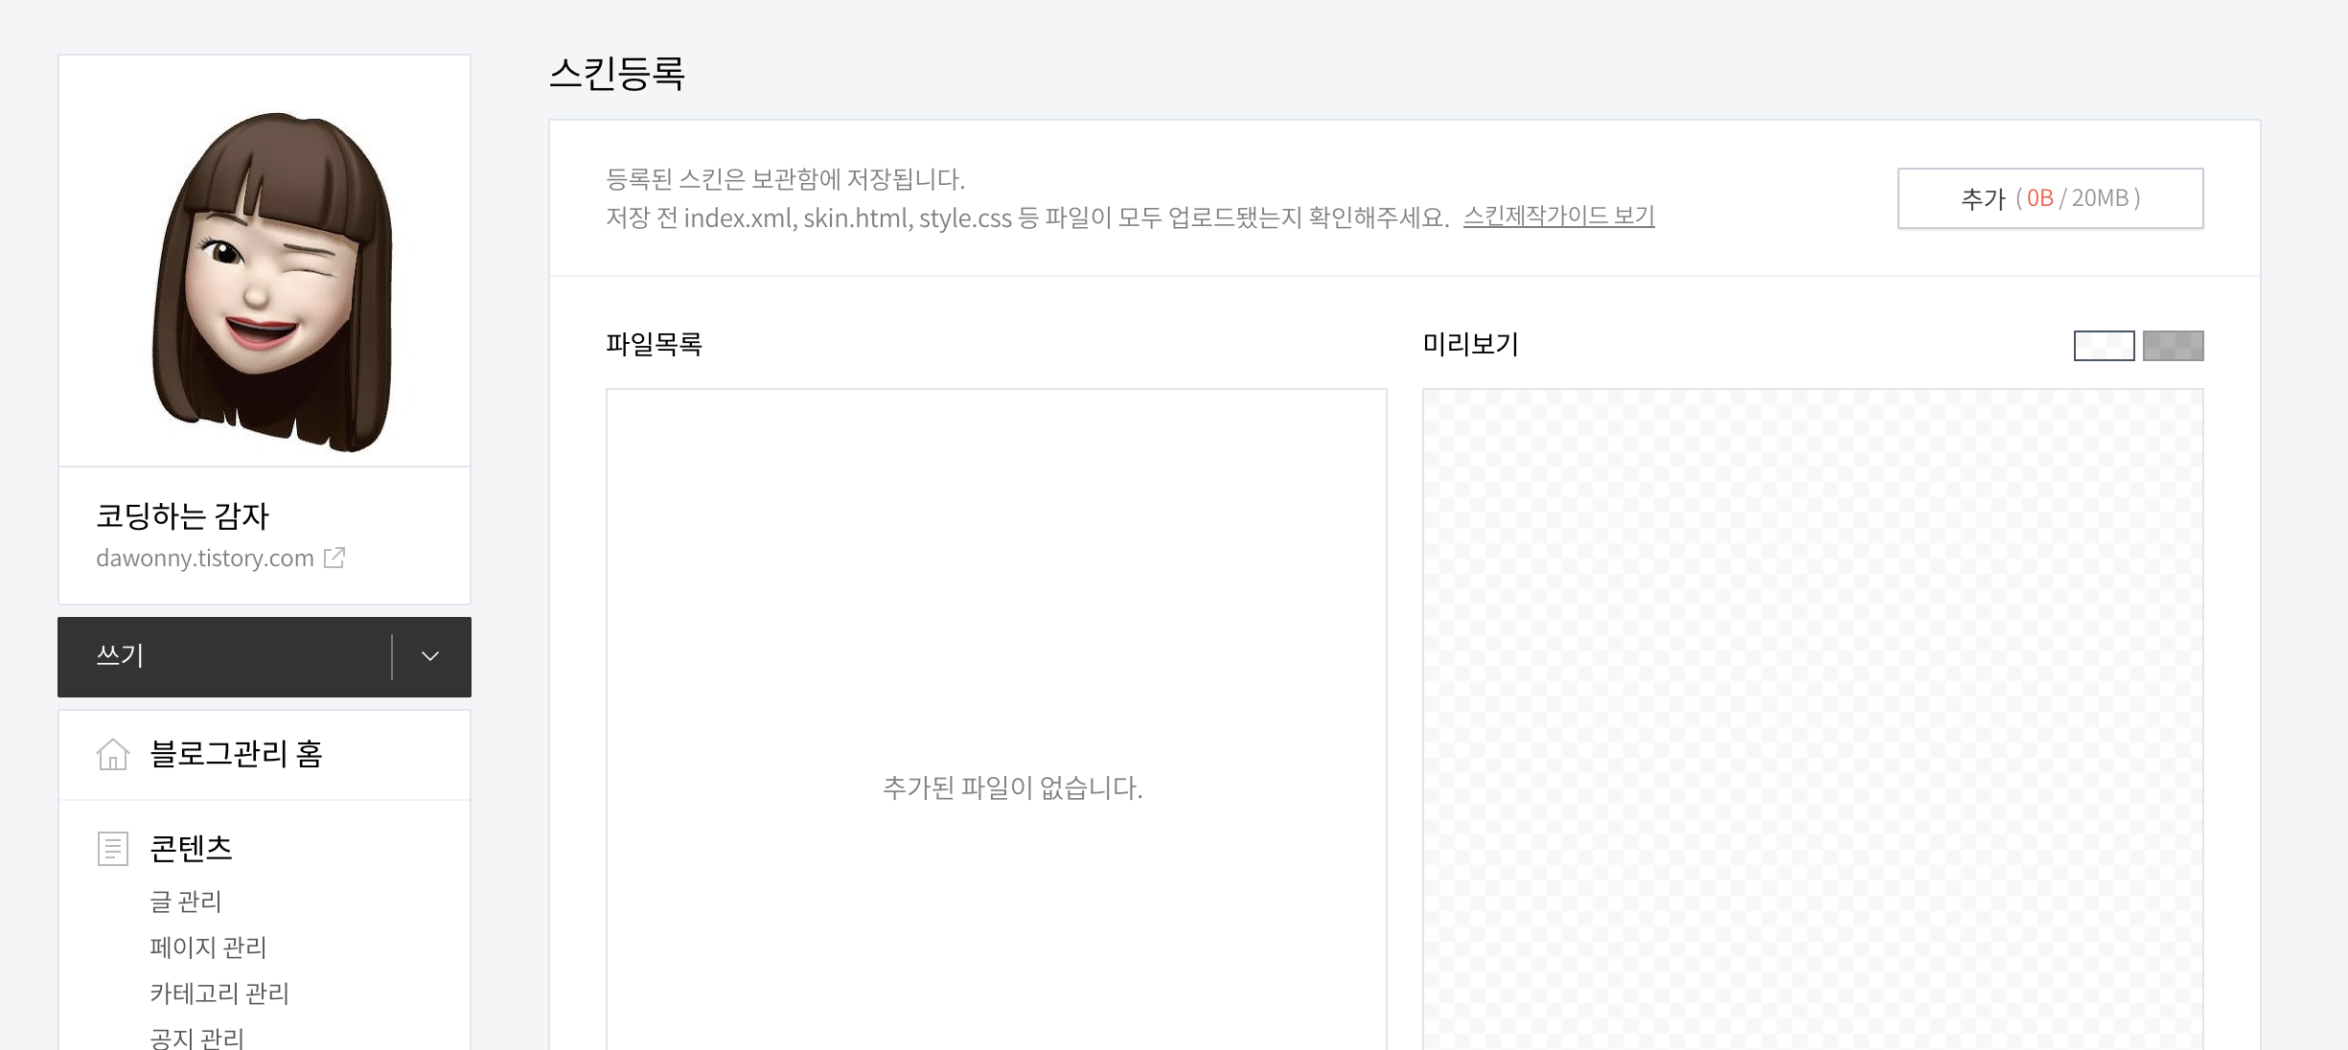Click the blog title 코딩하는 감자
Screen dimensions: 2348x1050
(x=183, y=516)
